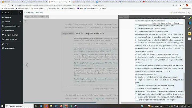Image resolution: width=192 pixels, height=108 pixels.
Task: Close the Enlarged View panel
Action: click(x=184, y=17)
